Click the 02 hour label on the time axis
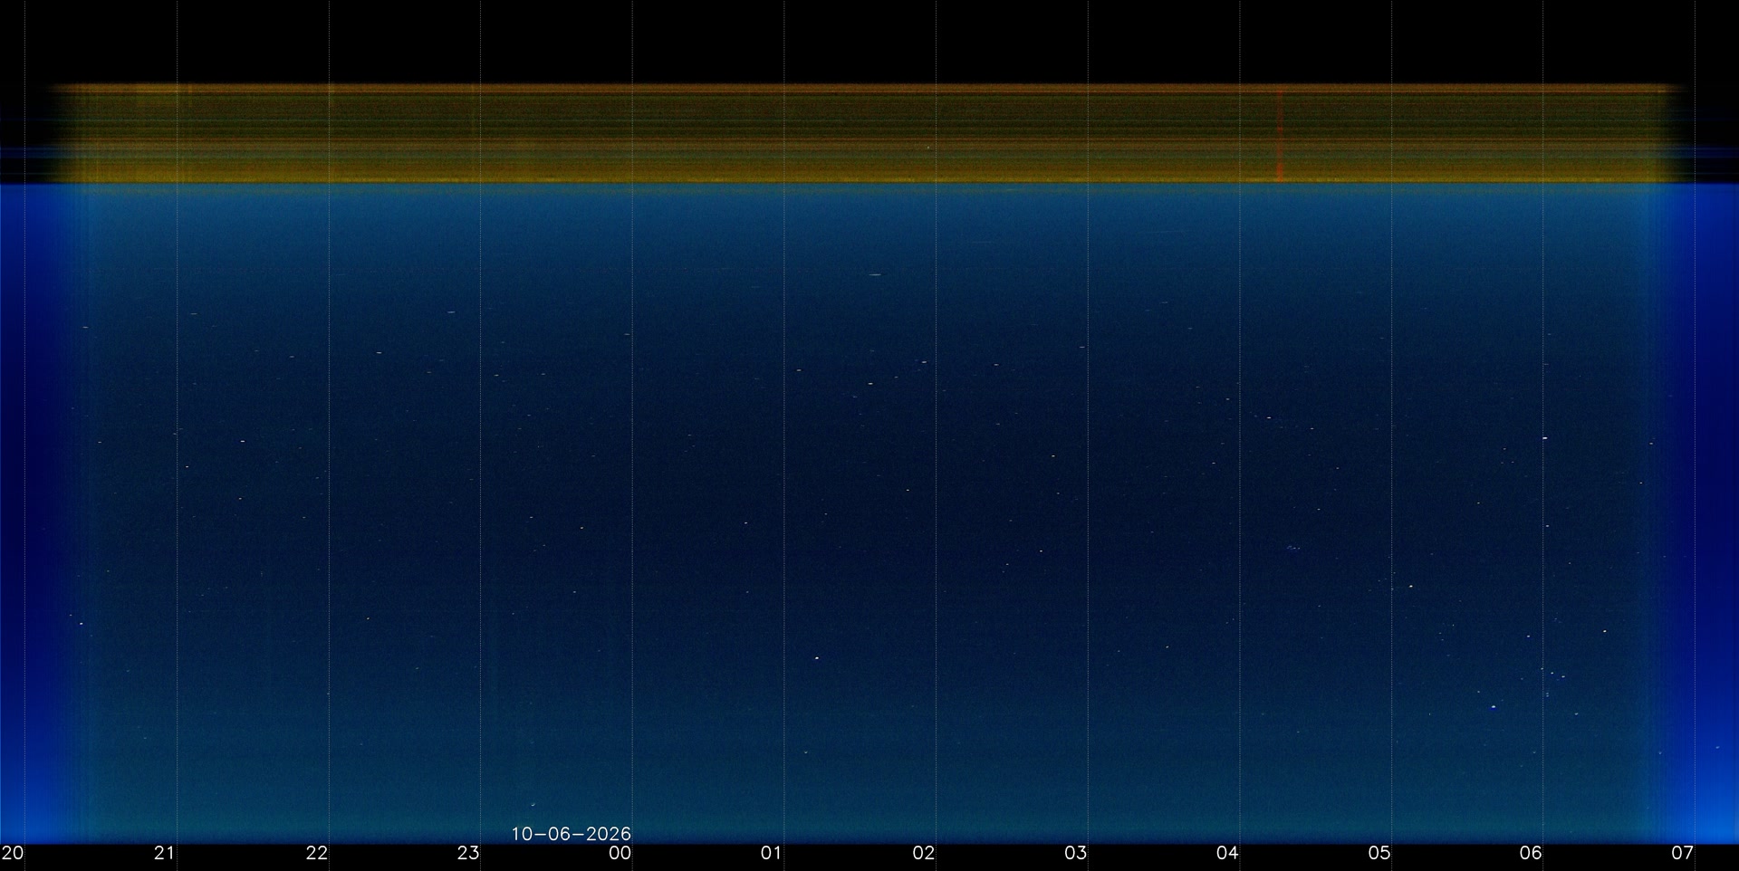Screen dimensions: 1739x871 923,853
